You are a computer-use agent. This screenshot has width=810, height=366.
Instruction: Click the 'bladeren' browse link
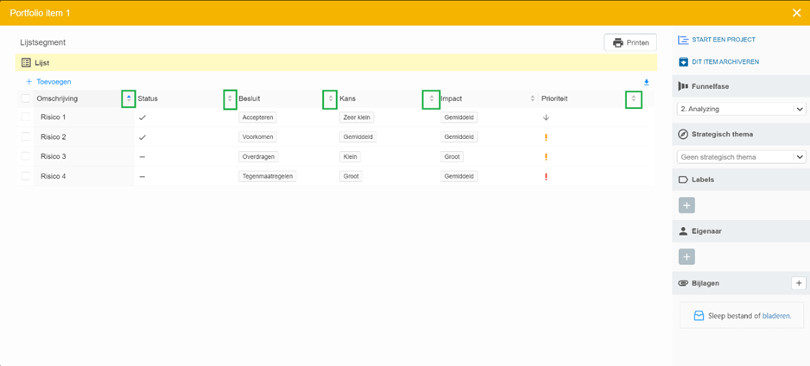pyautogui.click(x=776, y=315)
